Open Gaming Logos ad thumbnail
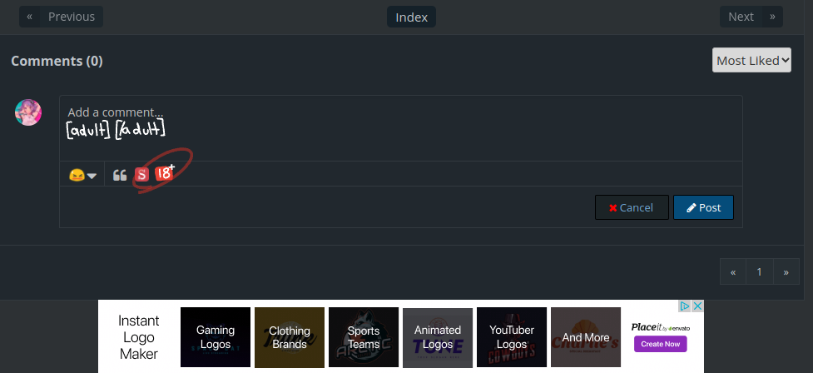This screenshot has height=373, width=813. point(216,337)
